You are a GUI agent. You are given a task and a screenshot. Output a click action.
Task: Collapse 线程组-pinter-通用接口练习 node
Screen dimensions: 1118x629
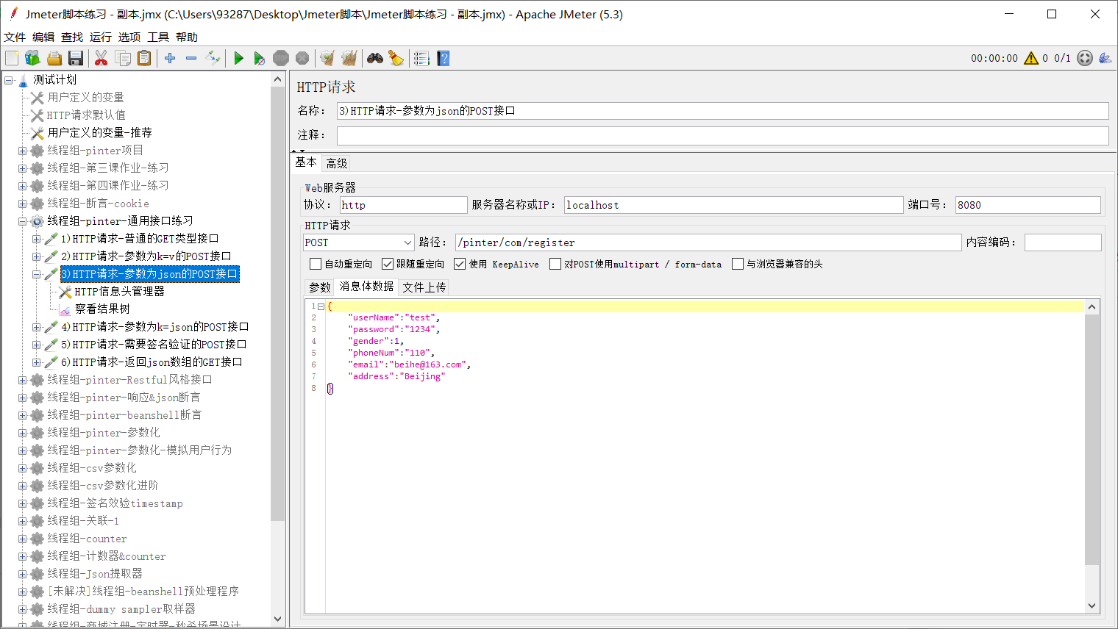[22, 220]
